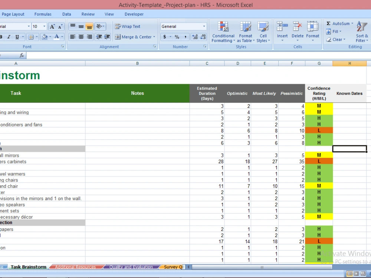The width and height of the screenshot is (371, 278).
Task: Toggle Underline formatting
Action: pyautogui.click(x=17, y=37)
